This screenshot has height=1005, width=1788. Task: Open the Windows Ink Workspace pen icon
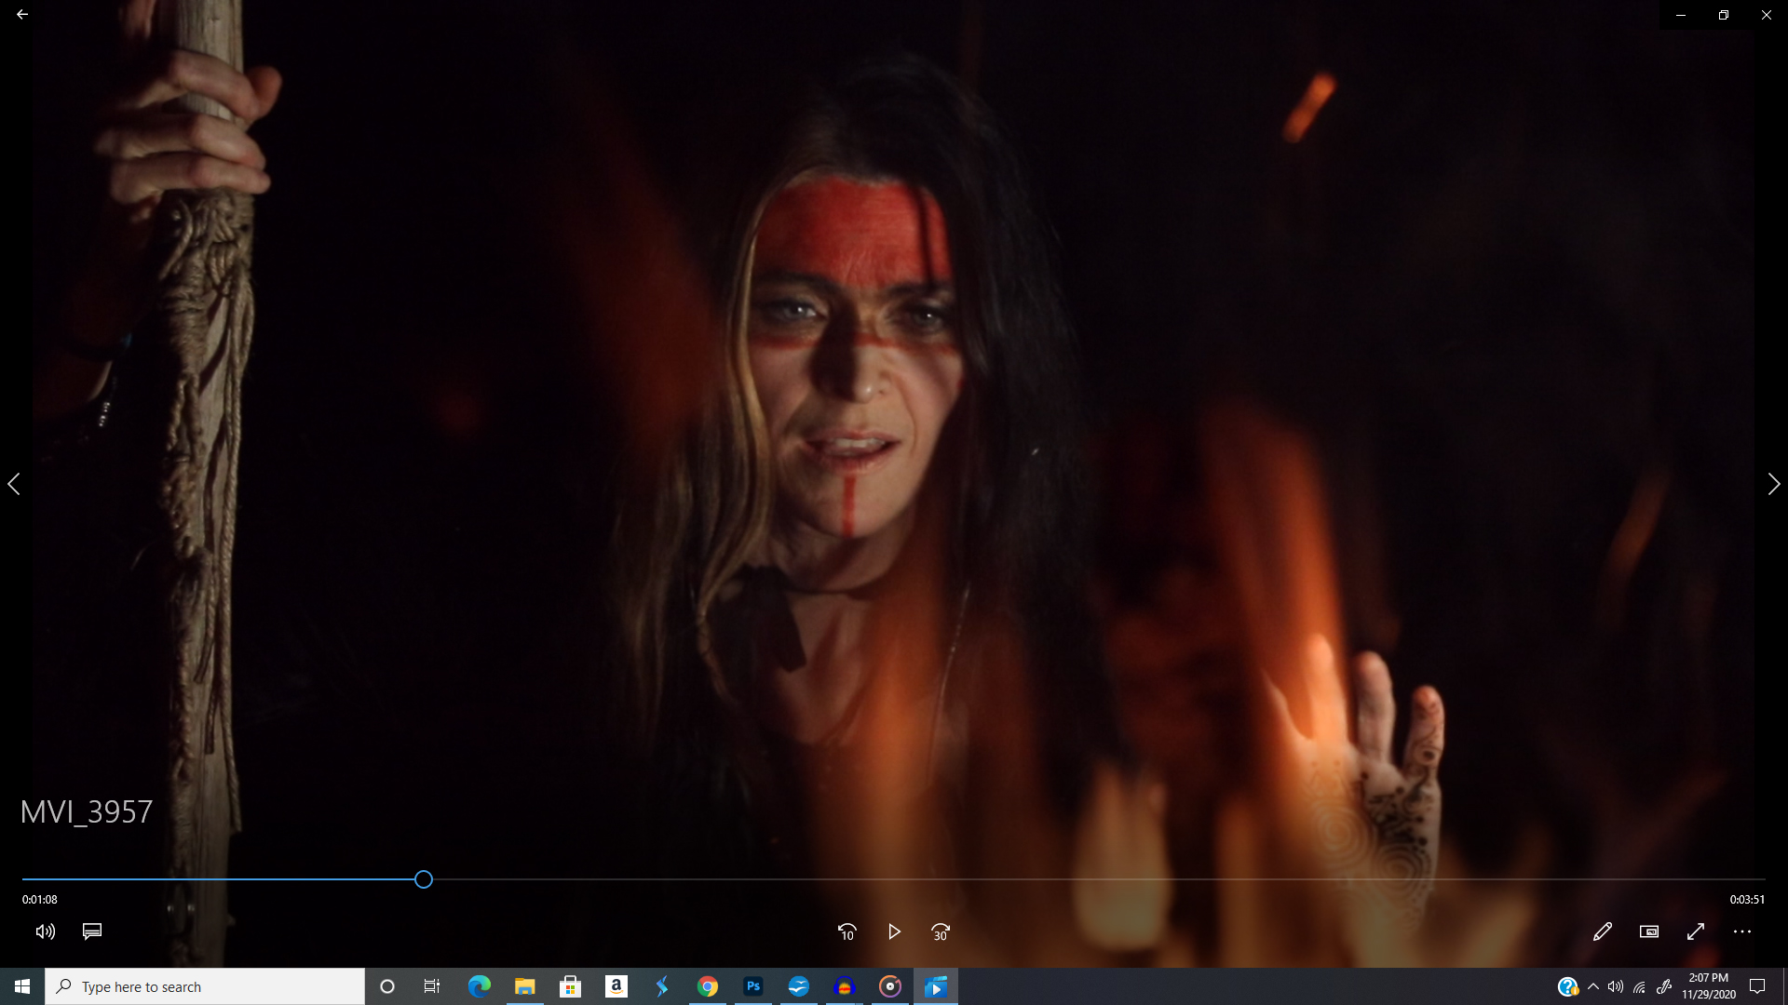1664,986
